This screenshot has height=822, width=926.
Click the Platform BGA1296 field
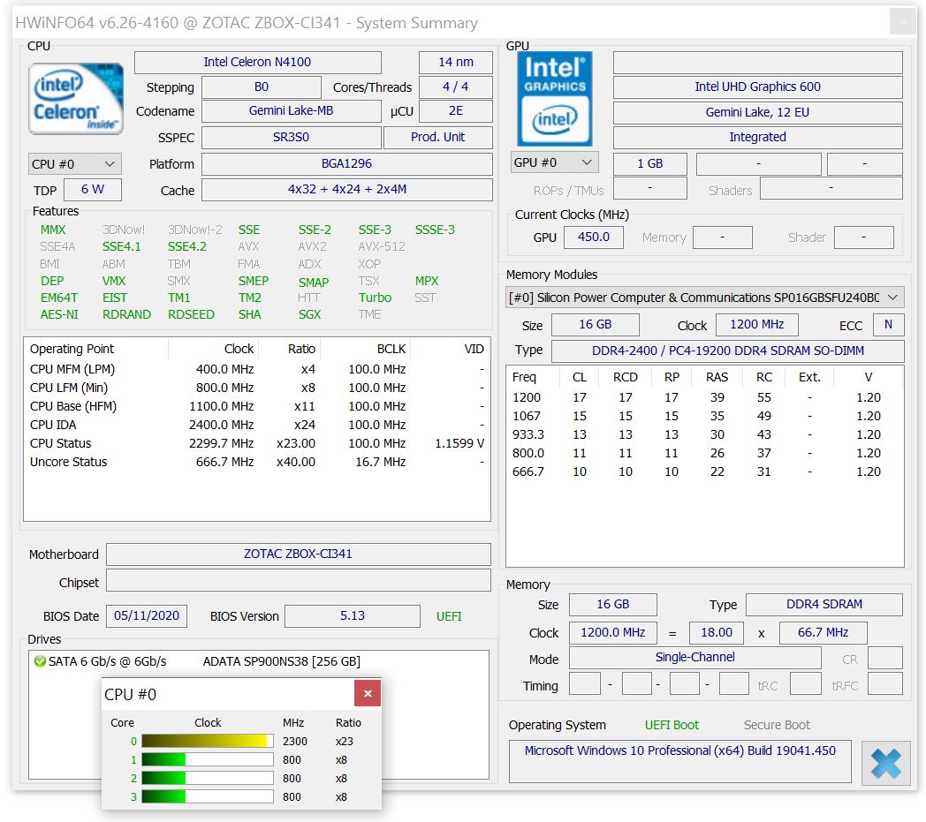tap(346, 164)
